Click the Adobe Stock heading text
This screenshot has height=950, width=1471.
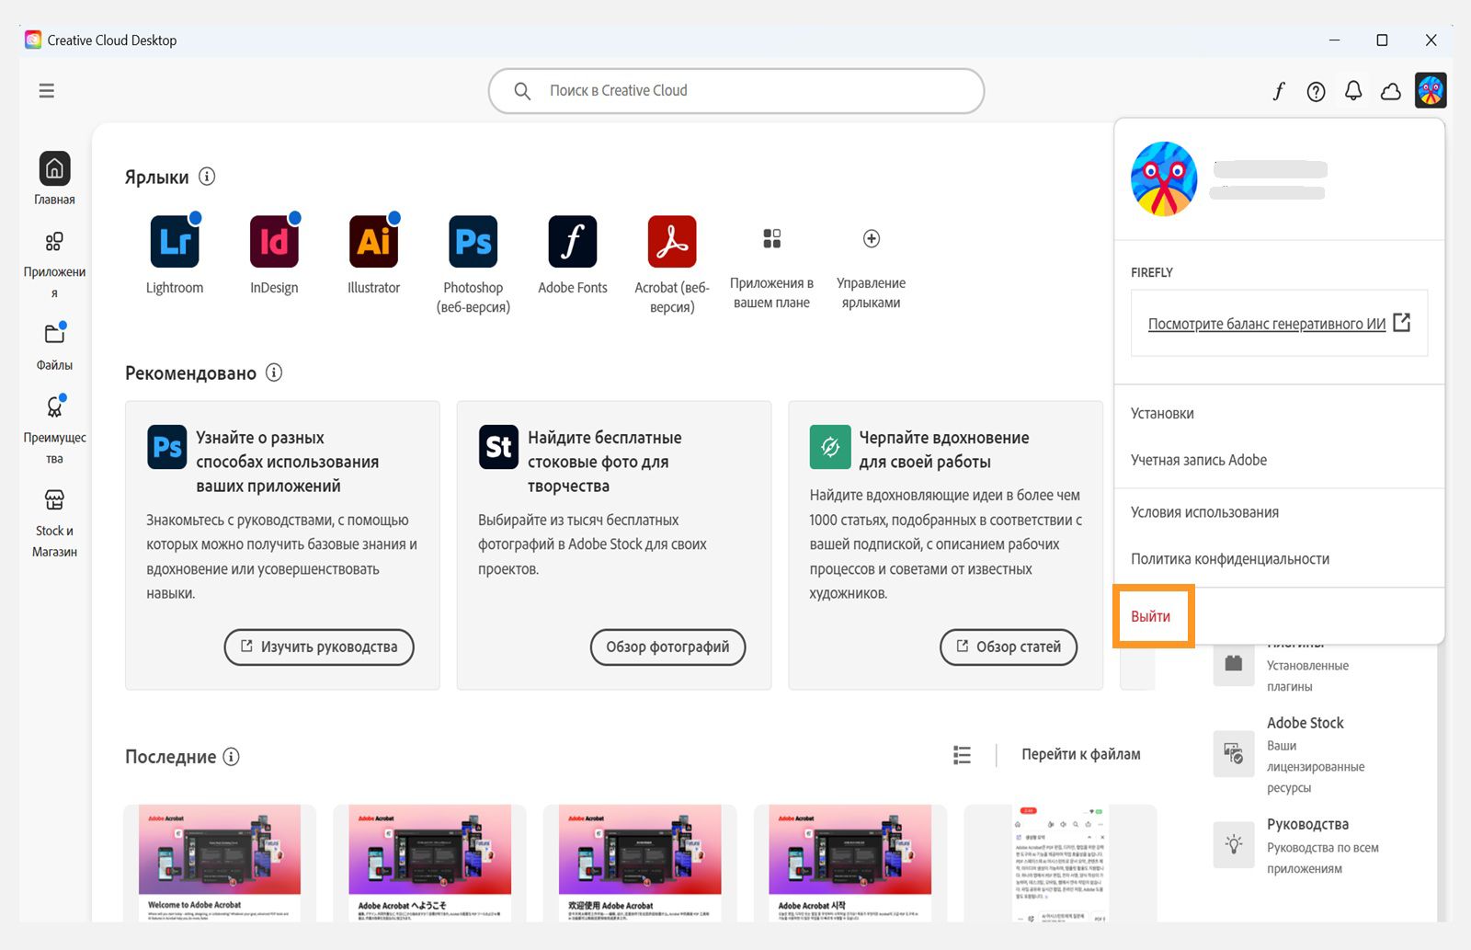tap(1306, 723)
